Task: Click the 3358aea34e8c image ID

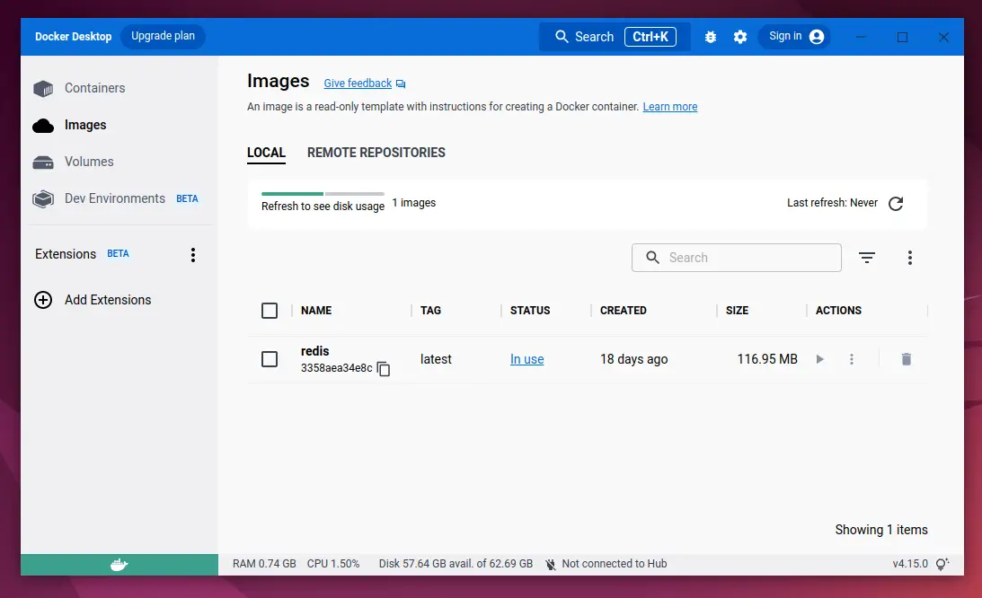Action: [336, 368]
